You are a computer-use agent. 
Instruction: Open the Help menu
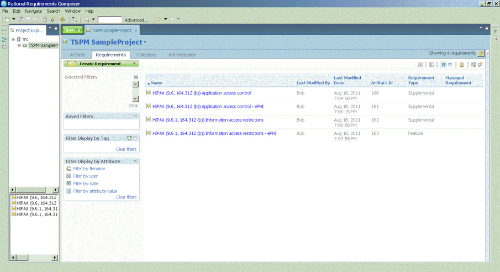click(x=90, y=11)
